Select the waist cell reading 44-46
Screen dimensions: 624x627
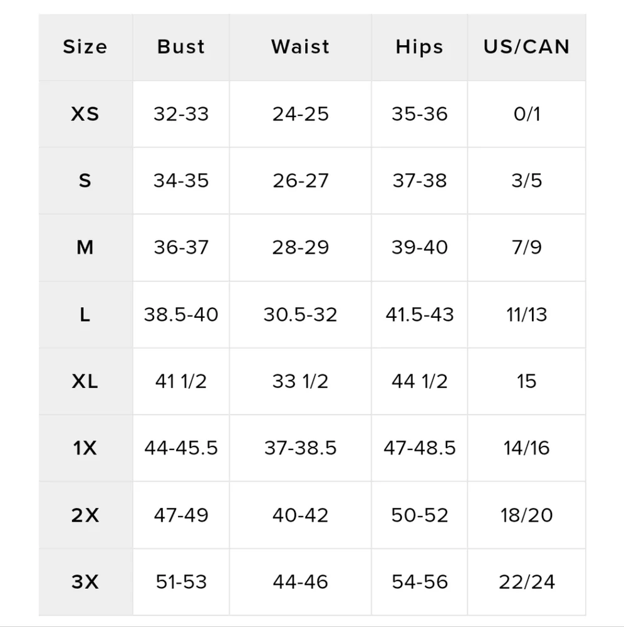click(300, 582)
